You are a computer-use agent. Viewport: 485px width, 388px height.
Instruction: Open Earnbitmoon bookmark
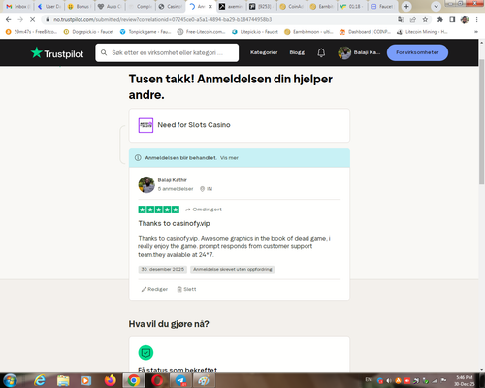(x=308, y=32)
